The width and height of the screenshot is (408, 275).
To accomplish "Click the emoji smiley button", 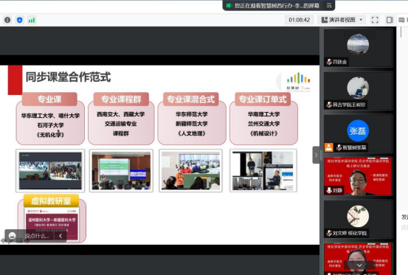I will (12, 236).
